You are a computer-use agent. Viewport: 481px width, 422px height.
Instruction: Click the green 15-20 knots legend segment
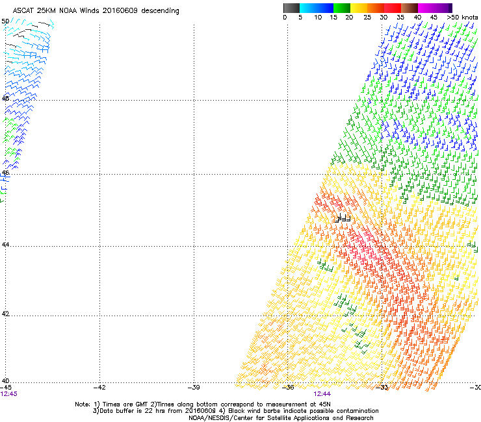pos(342,8)
